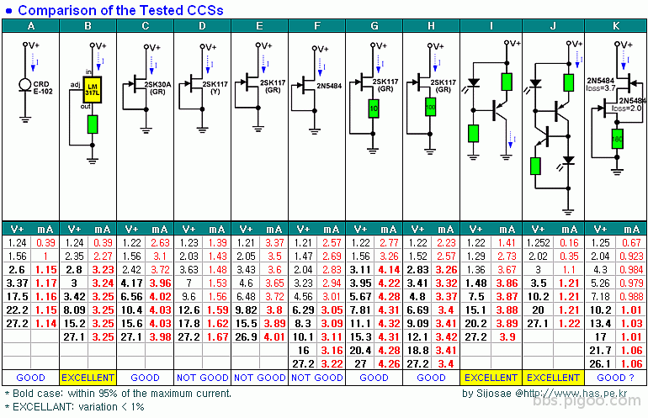Open the http://www.has.pe.kr link

pyautogui.click(x=576, y=394)
